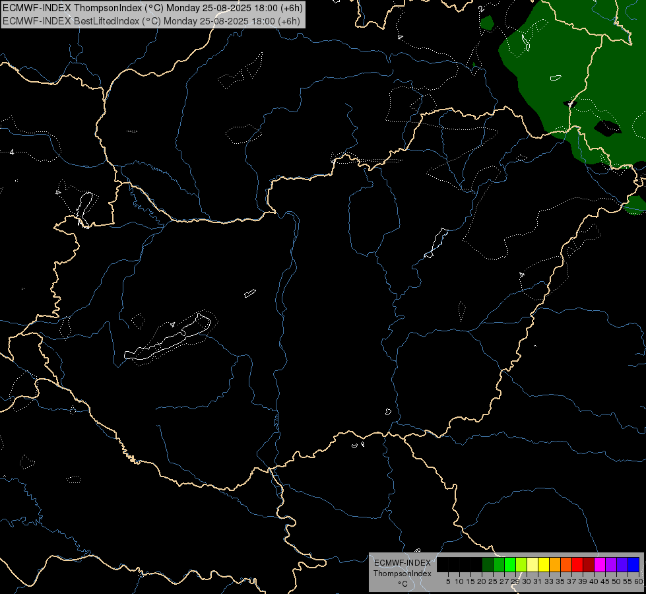Choose the light orange 33-35 legend swatch

(x=555, y=564)
